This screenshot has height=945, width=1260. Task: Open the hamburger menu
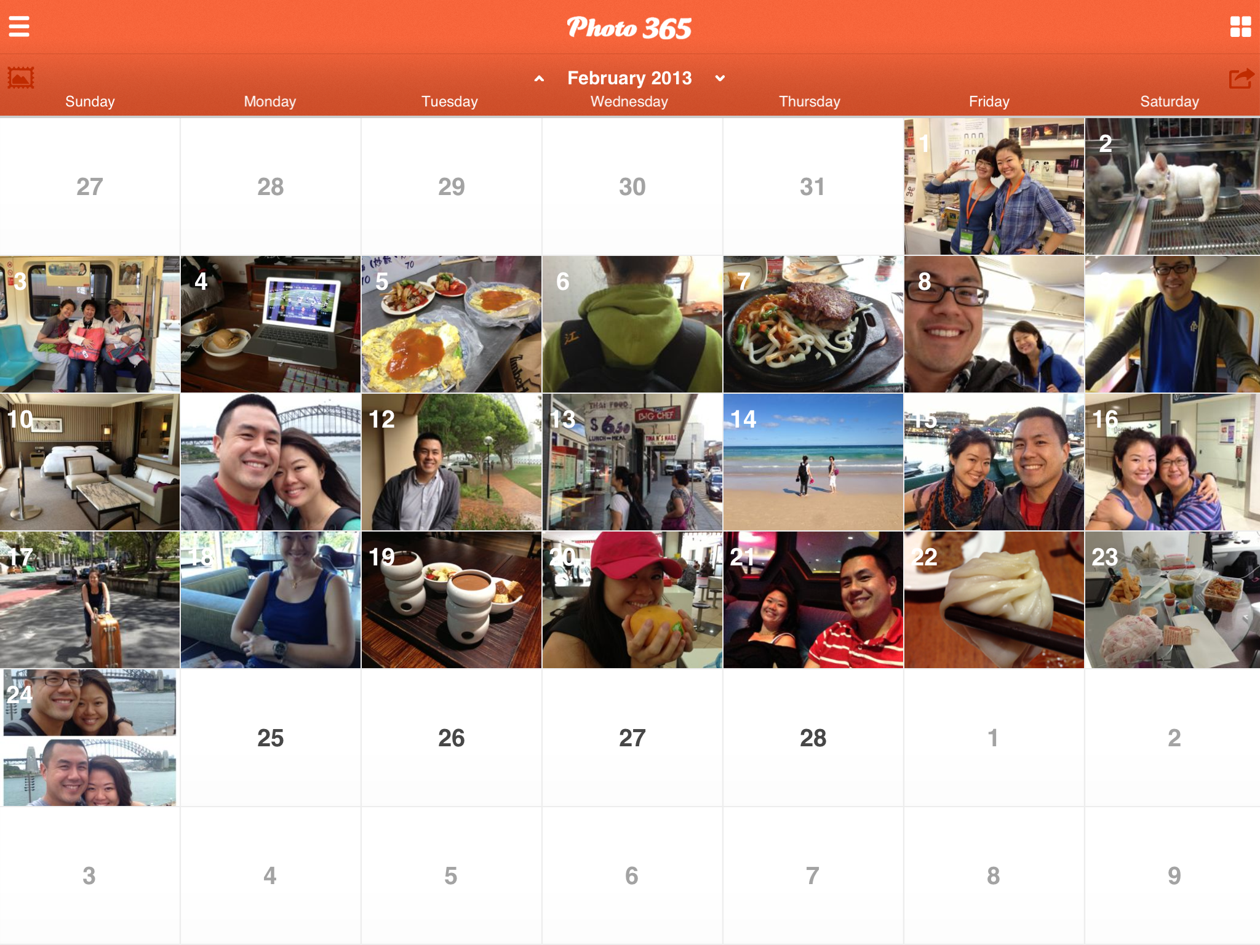[19, 27]
